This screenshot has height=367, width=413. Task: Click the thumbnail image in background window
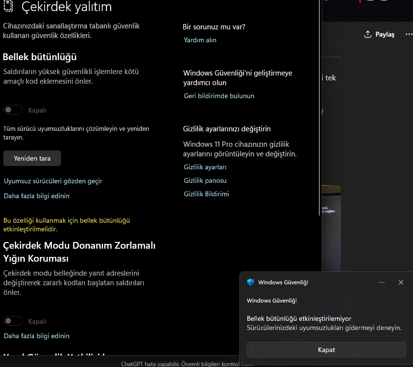[331, 228]
